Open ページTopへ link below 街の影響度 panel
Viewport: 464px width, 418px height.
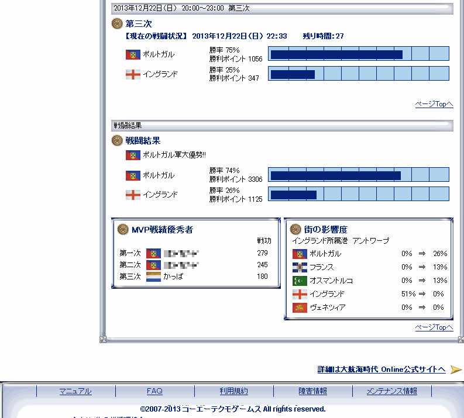pos(434,327)
